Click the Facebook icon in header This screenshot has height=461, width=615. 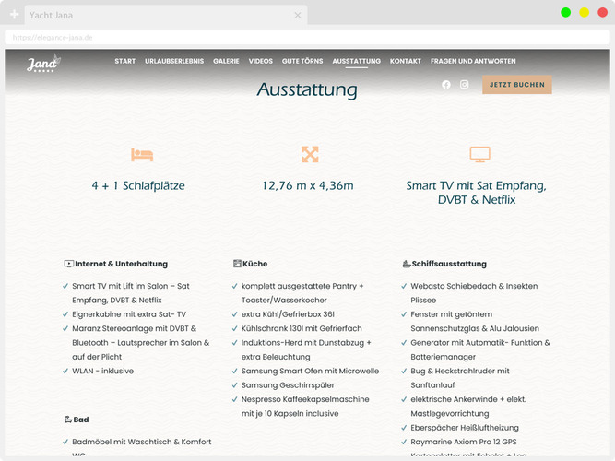[x=446, y=85]
